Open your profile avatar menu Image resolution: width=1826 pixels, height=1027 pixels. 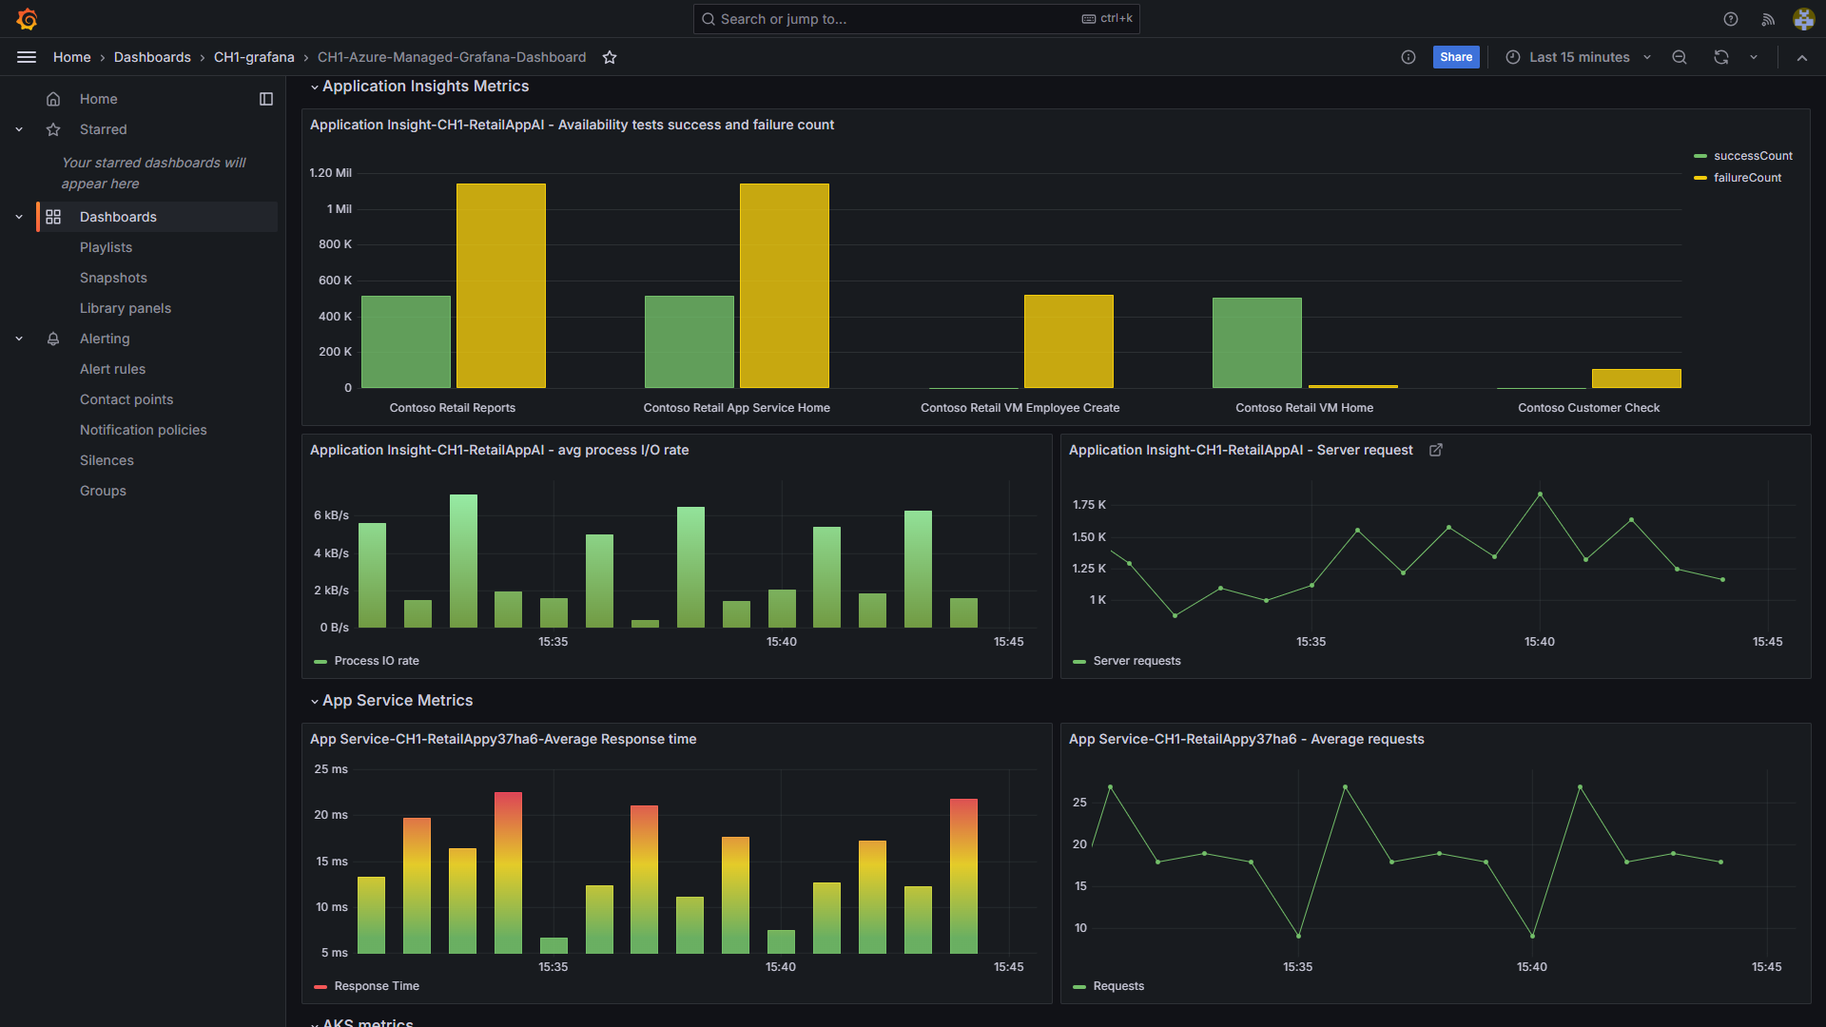click(x=1803, y=19)
